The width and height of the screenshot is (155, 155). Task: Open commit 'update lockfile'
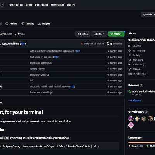tap(38, 69)
